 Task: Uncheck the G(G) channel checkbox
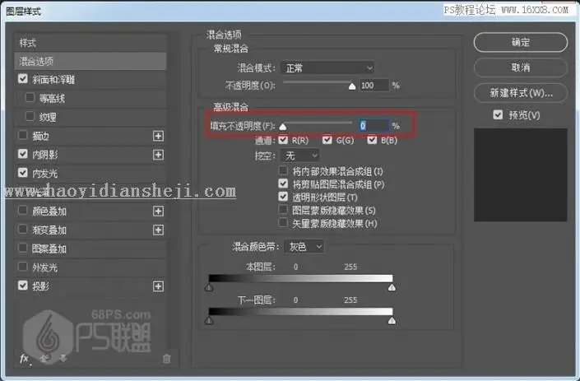pos(327,140)
